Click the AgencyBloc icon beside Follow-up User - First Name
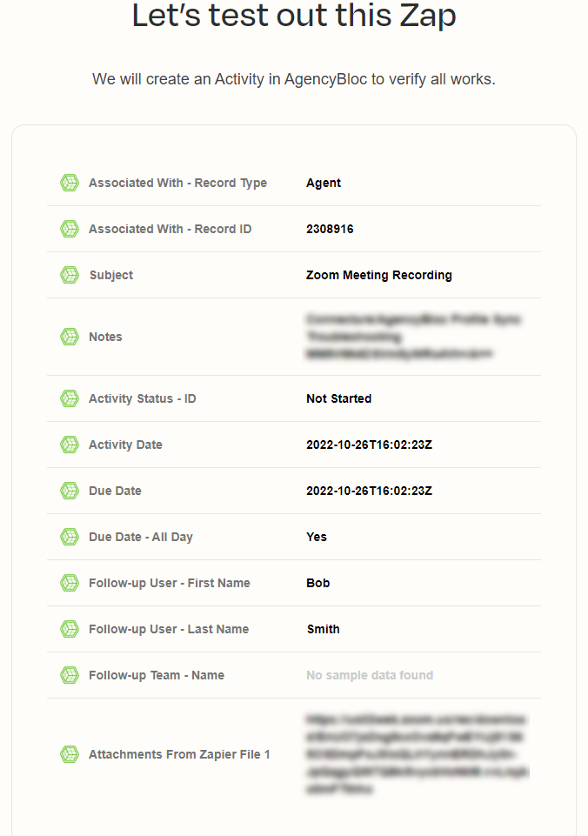588x836 pixels. click(70, 583)
